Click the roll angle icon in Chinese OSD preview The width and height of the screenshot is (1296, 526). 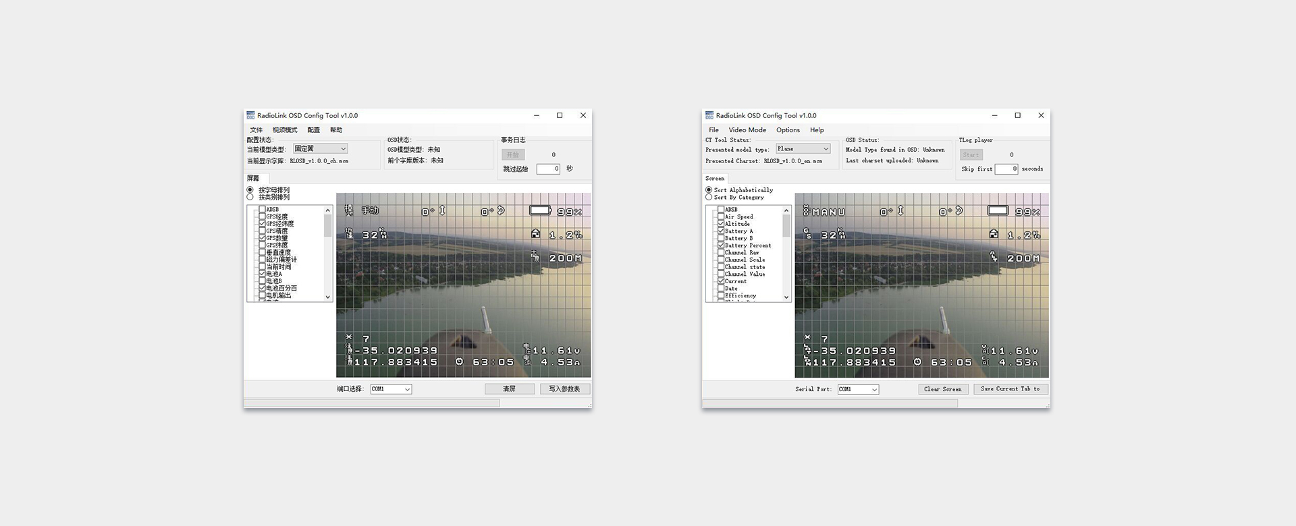[502, 211]
